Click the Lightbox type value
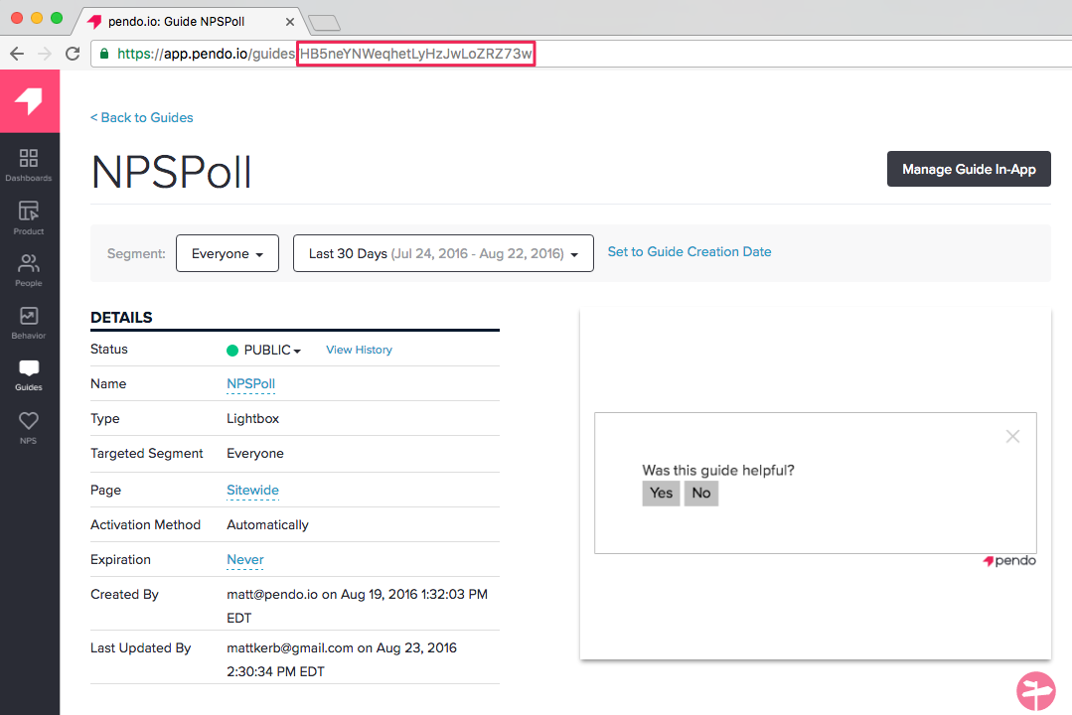This screenshot has width=1072, height=715. click(253, 418)
